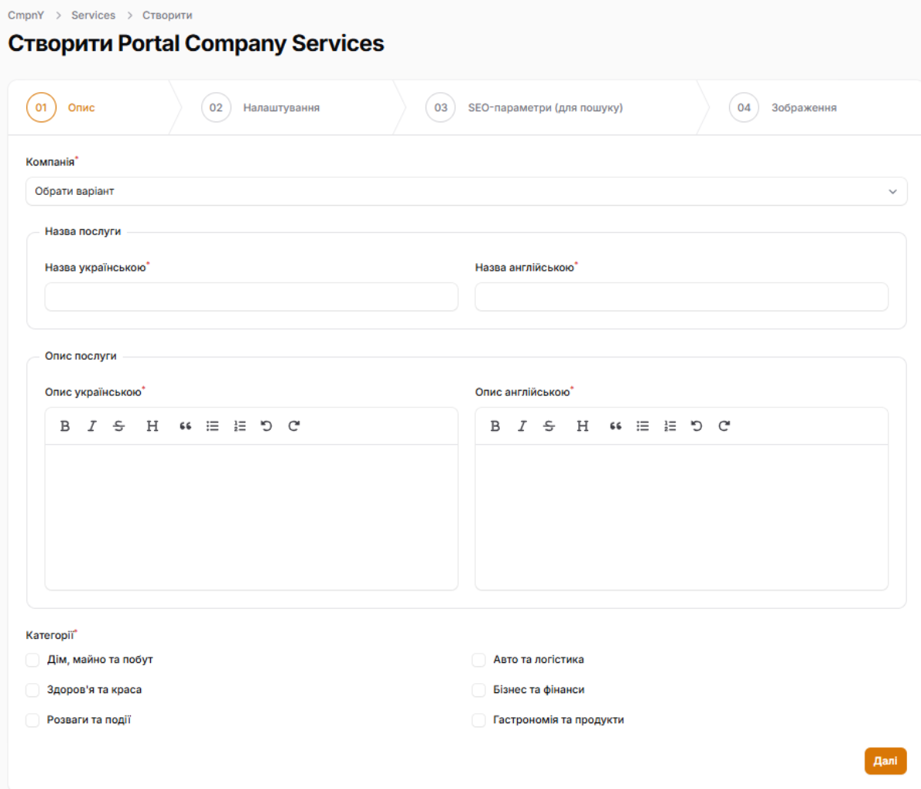Screen dimensions: 921x789
Task: Undo last change in Ukrainian description editor
Action: pos(266,426)
